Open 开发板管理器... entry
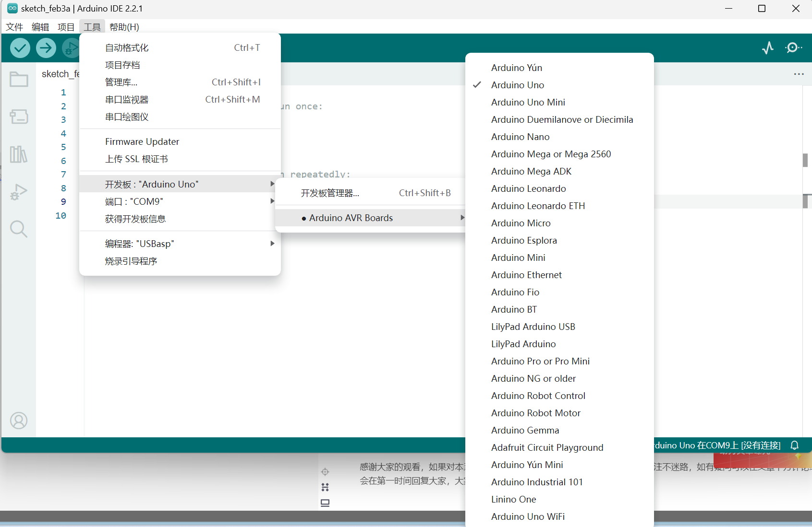 click(x=371, y=193)
